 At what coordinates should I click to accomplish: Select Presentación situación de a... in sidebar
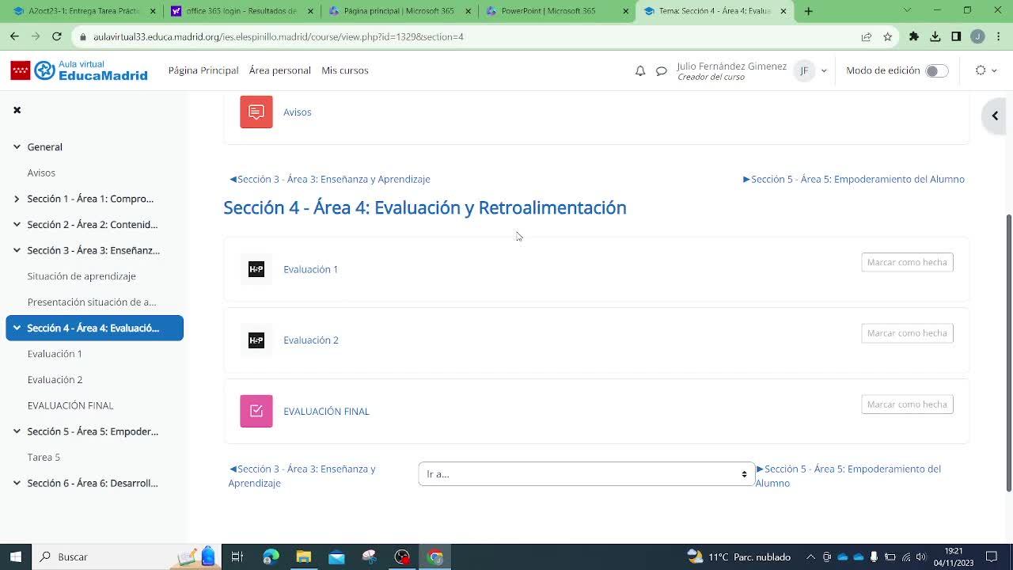[92, 302]
